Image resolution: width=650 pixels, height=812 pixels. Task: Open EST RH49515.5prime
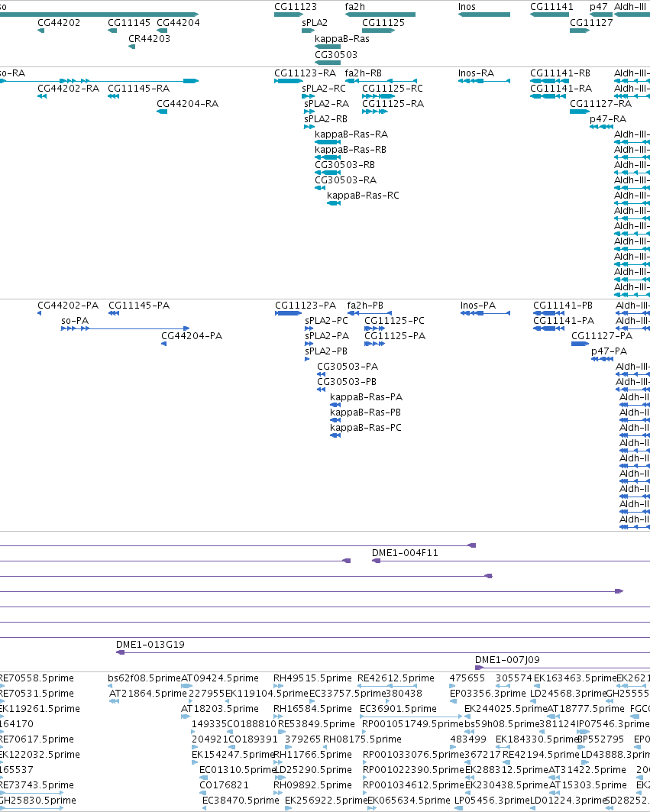pyautogui.click(x=312, y=678)
